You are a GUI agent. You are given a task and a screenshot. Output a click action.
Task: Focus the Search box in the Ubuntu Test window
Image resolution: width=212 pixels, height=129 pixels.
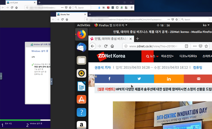(195, 19)
